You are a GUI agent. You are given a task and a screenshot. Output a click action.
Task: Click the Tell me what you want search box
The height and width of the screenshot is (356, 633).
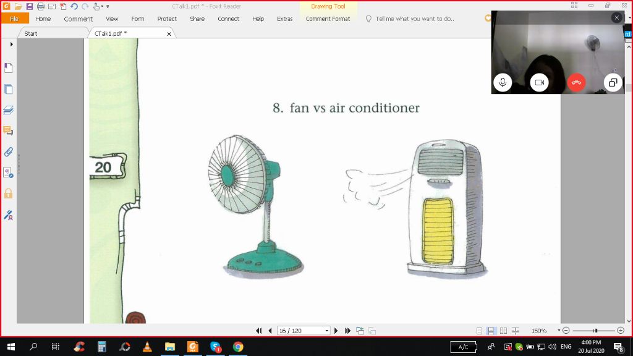[x=415, y=19]
